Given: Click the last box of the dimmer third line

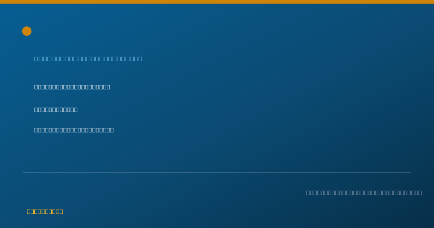Looking at the screenshot, I should (x=112, y=130).
